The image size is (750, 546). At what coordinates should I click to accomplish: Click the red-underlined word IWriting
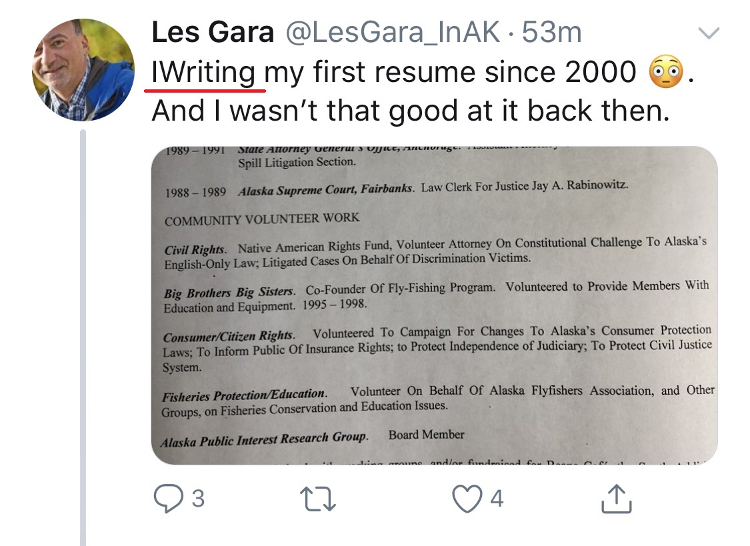click(x=203, y=73)
